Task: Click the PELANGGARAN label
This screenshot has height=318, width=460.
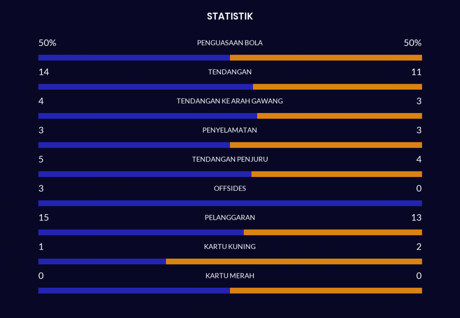Action: click(230, 218)
